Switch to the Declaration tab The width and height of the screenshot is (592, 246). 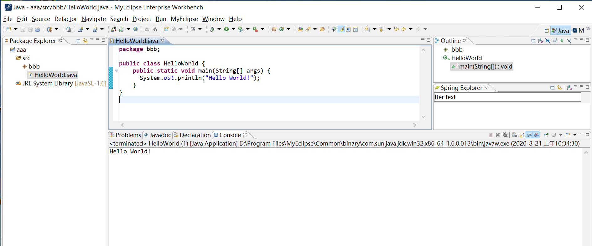tap(192, 135)
